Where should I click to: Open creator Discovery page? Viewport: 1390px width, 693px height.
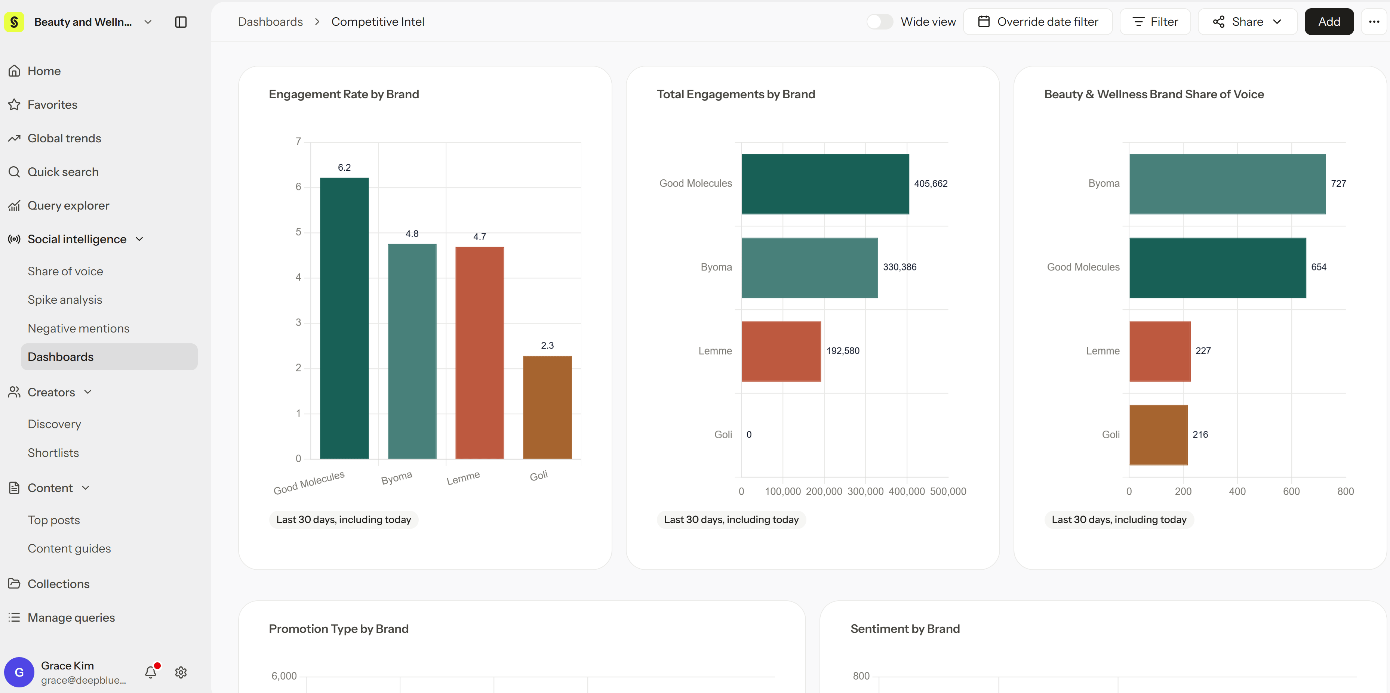pos(55,424)
